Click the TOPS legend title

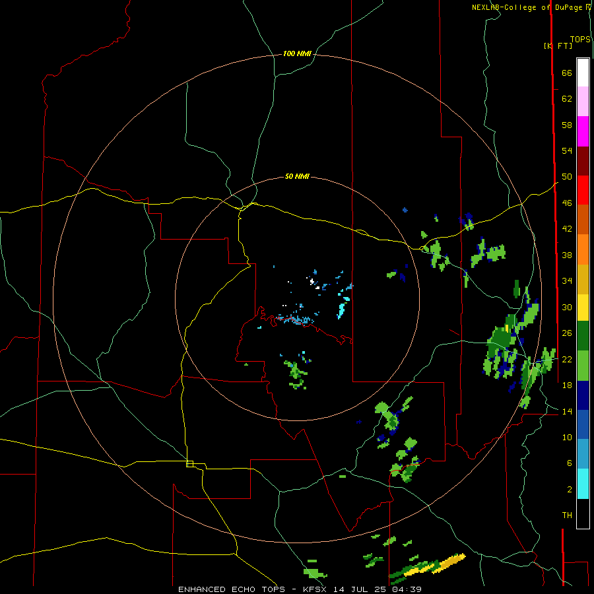[580, 40]
